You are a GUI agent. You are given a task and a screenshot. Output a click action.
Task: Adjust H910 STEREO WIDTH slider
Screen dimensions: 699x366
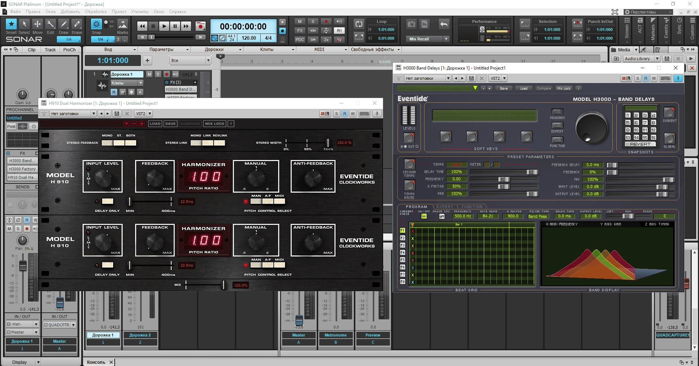328,143
